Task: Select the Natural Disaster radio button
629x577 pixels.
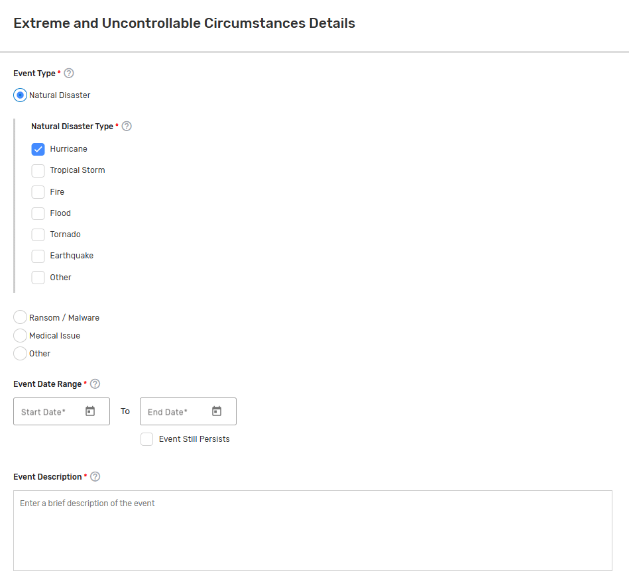Action: [20, 95]
